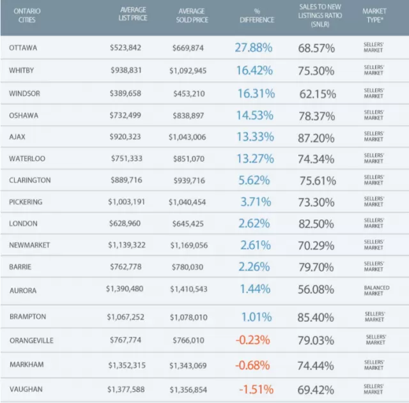Select Vaughan's -1.51% difference value

256,390
